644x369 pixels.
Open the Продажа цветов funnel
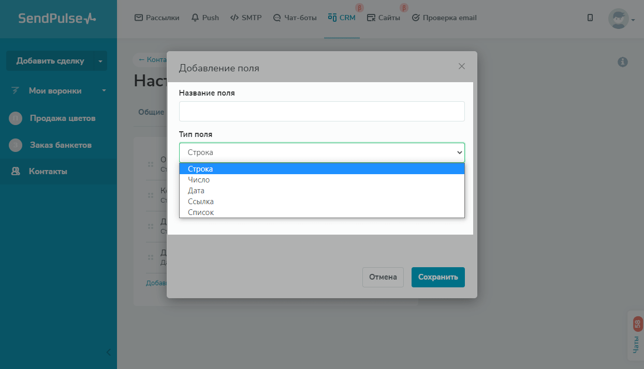coord(63,118)
